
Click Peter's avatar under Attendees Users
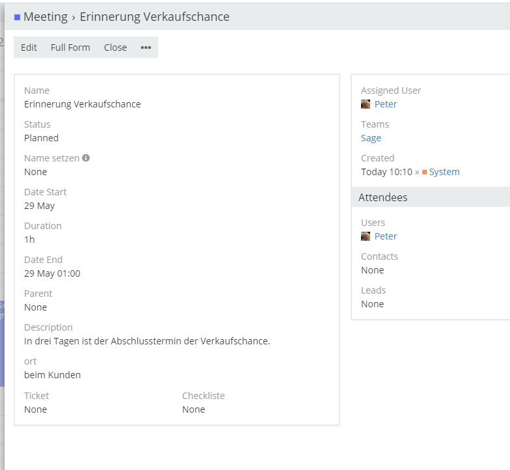[x=366, y=236]
